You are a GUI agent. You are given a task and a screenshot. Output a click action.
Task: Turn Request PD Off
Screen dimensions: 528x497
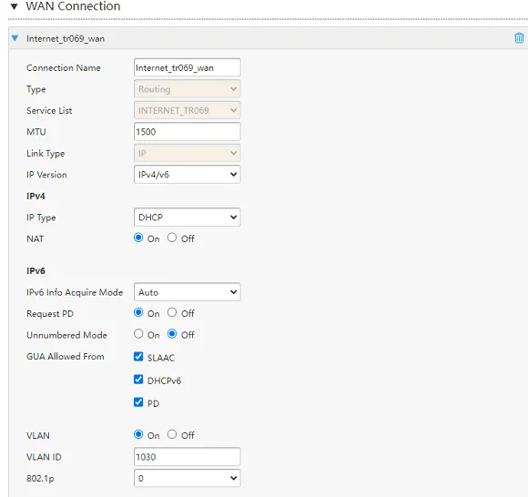coord(172,312)
